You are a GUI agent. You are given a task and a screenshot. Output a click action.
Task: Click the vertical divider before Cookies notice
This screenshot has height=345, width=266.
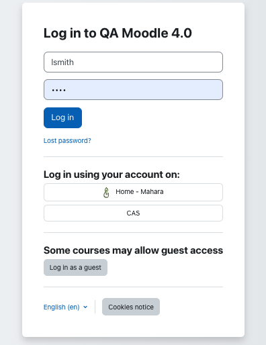[x=95, y=307]
